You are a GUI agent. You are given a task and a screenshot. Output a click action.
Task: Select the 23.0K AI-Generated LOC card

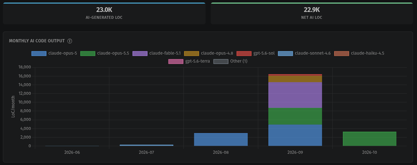tap(104, 13)
